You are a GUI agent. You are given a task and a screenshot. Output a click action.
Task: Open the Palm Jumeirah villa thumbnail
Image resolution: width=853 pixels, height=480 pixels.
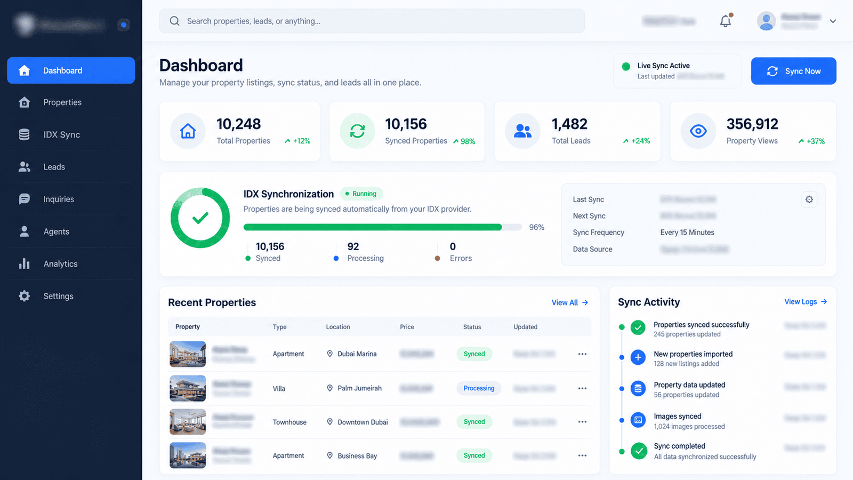pyautogui.click(x=188, y=388)
